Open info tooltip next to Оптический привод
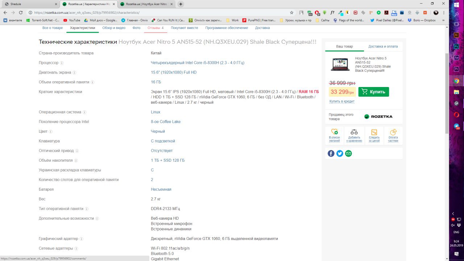Screen dimensions: 464x261 pos(77,151)
